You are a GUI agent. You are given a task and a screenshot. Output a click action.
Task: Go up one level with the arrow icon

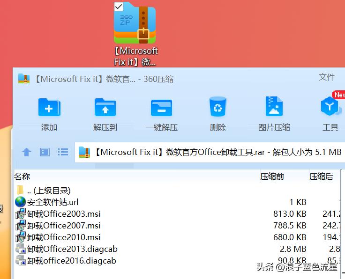pos(27,152)
